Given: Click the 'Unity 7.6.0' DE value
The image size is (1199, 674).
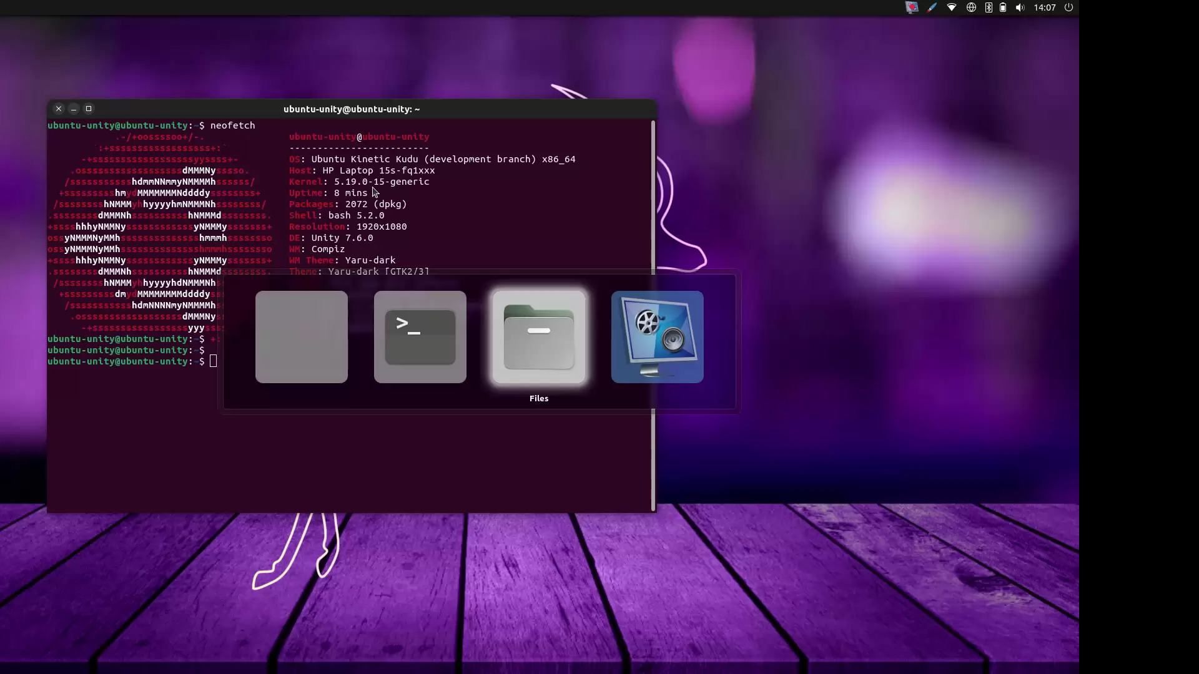Looking at the screenshot, I should 342,238.
